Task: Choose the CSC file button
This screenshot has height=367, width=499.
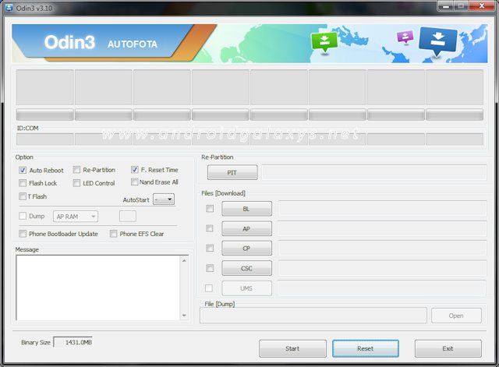Action: click(x=246, y=268)
